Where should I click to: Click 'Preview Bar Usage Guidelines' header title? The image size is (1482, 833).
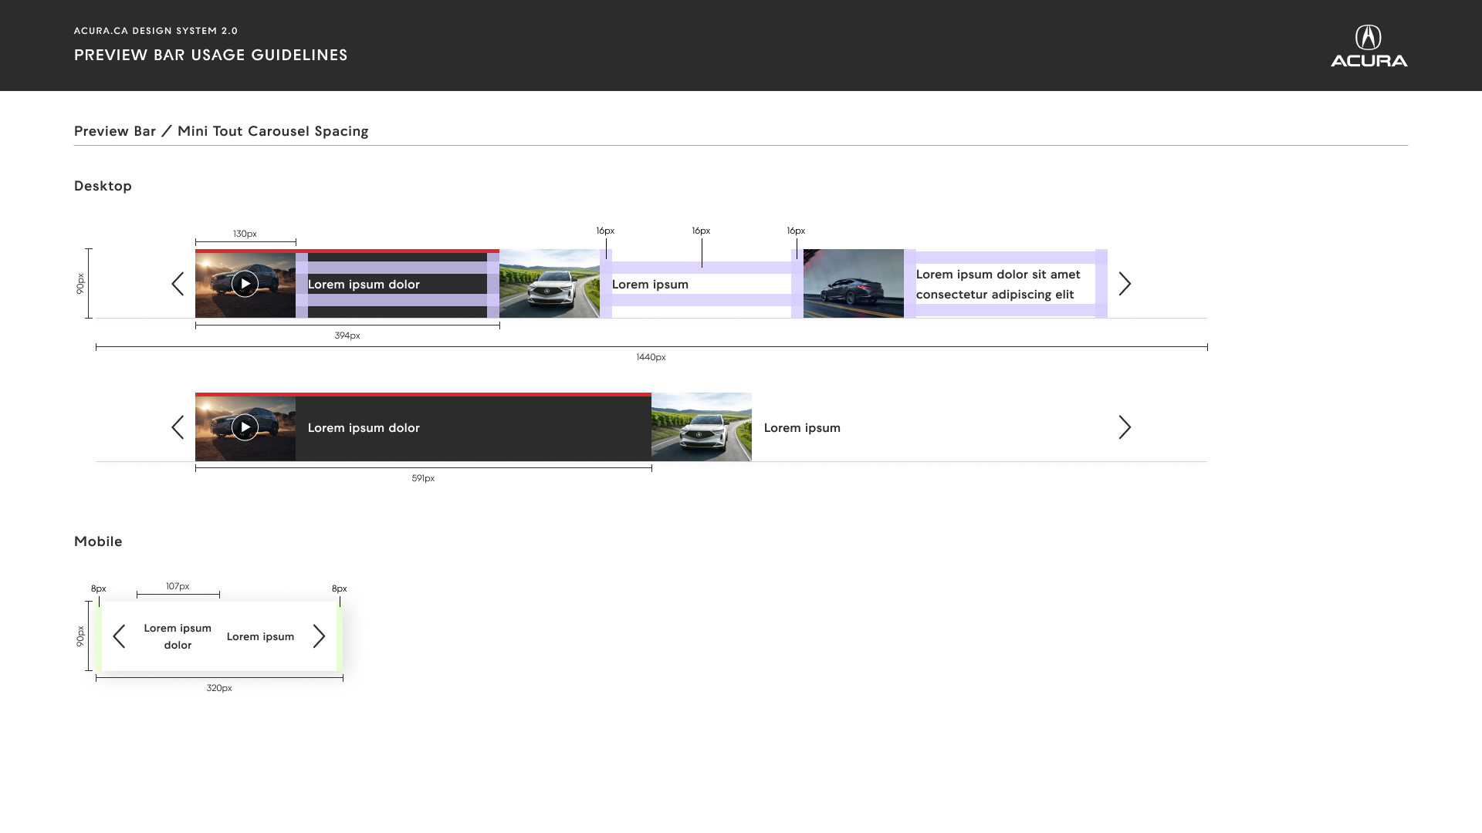click(211, 55)
